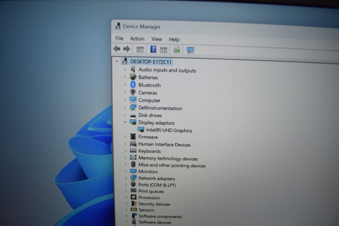Click the Keyboards category icon
Viewport: 339px width, 226px height.
[133, 150]
